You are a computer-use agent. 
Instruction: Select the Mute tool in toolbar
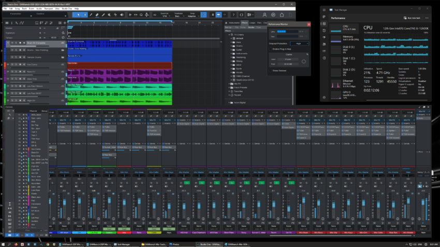[109, 15]
